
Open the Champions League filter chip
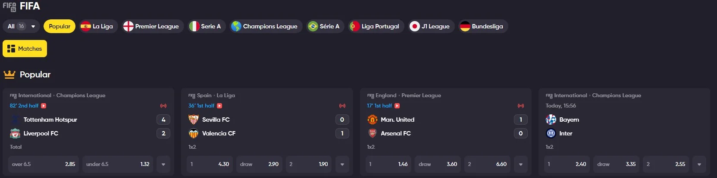coord(265,26)
